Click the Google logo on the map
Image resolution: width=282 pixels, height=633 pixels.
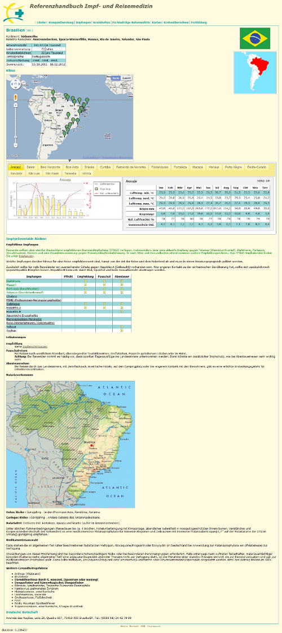[x=12, y=156]
